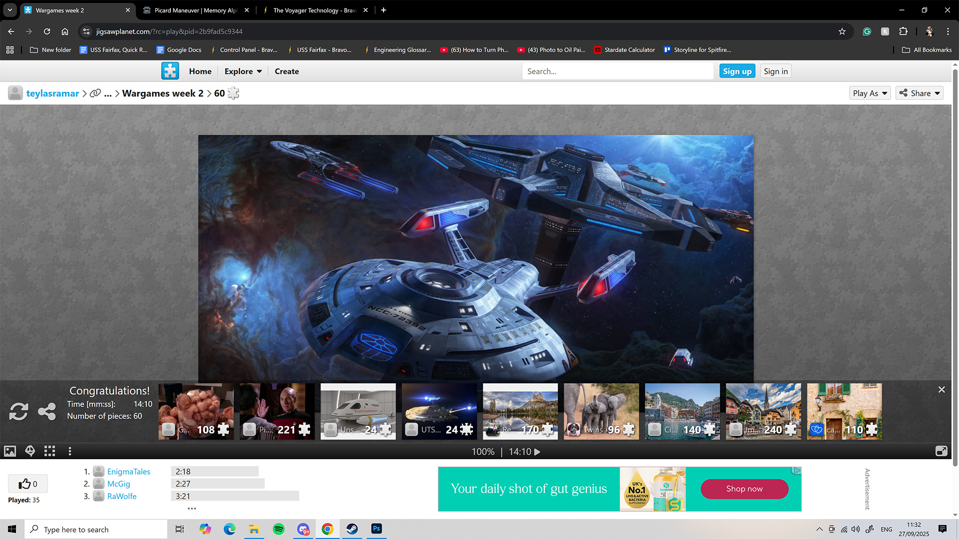Open Spotify from the taskbar
The width and height of the screenshot is (959, 539).
click(279, 529)
